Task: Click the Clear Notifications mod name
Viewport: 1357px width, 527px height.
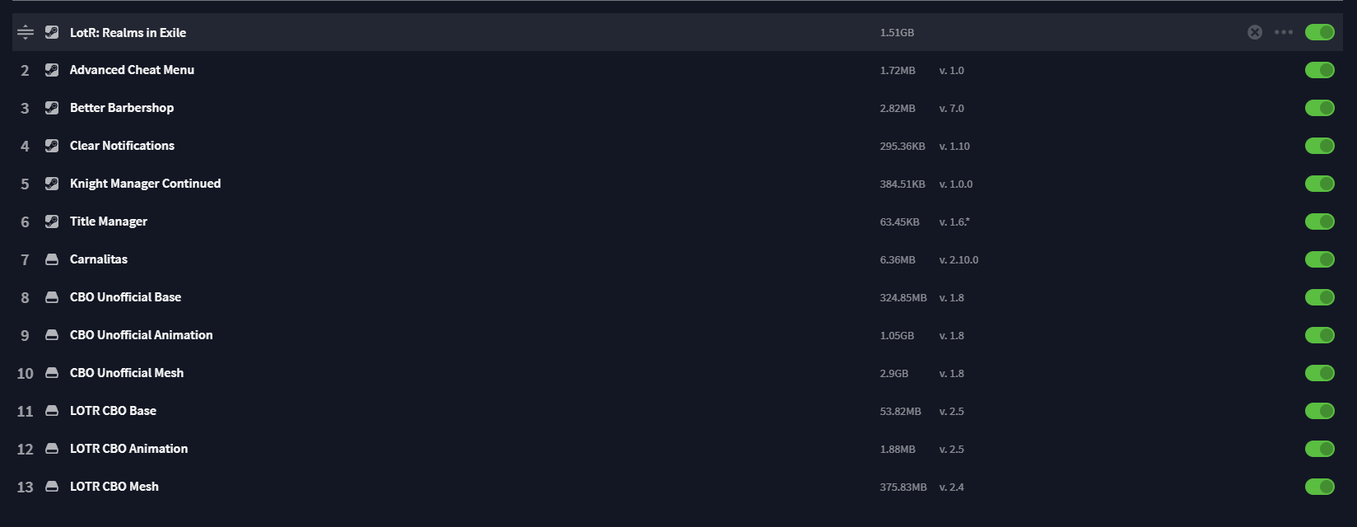Action: [x=122, y=146]
